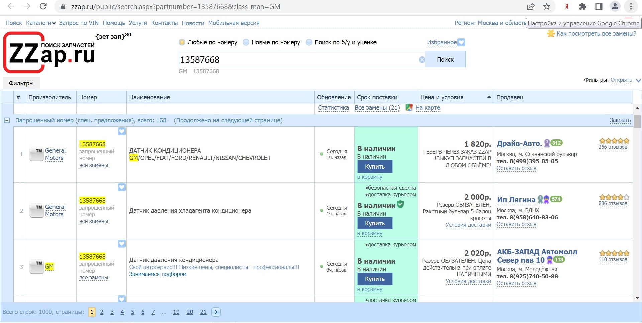Click the safe-deal shield icon in Ип Лягина row
Image resolution: width=642 pixels, height=323 pixels.
click(400, 204)
